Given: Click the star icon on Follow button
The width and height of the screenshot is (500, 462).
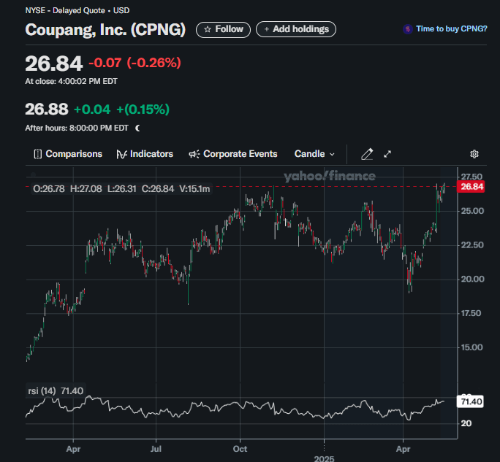Looking at the screenshot, I should click(208, 29).
